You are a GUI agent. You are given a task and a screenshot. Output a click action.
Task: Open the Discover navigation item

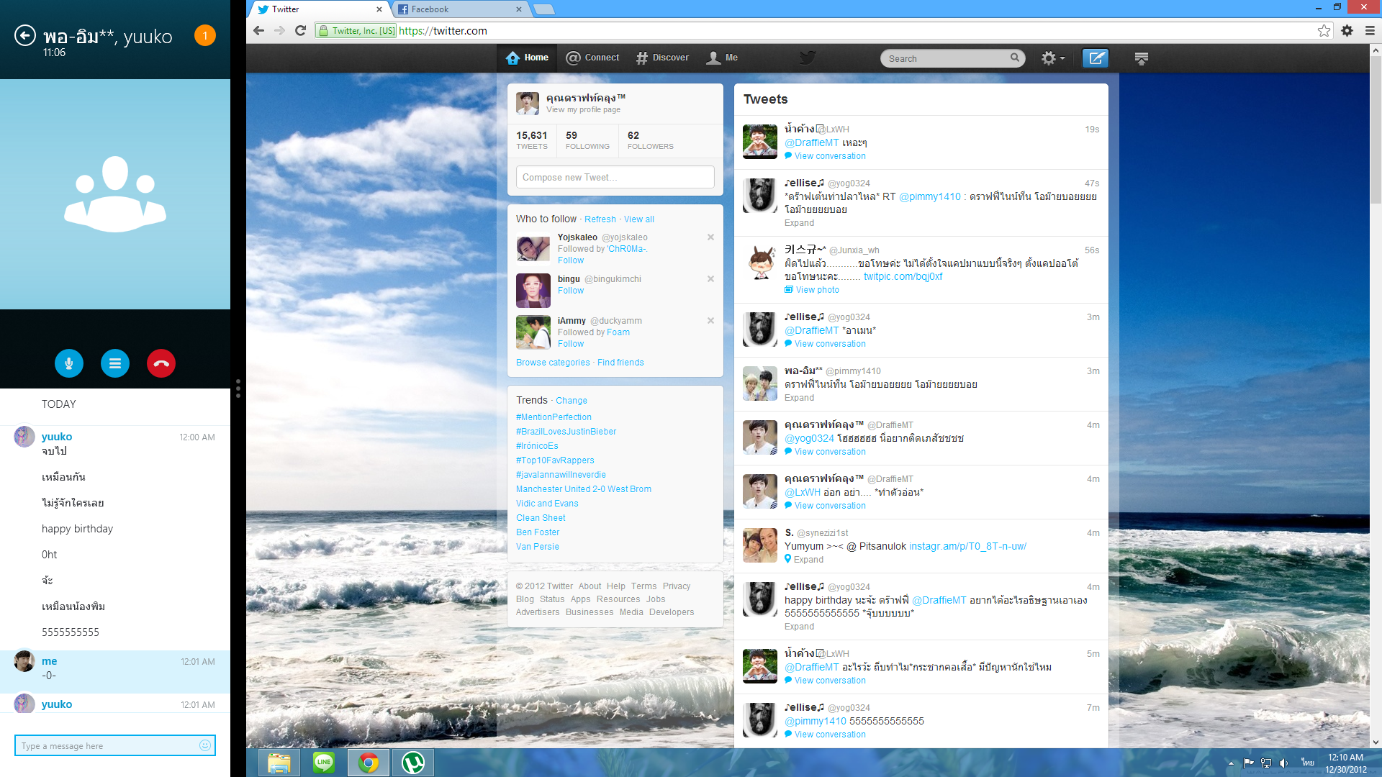click(x=663, y=58)
